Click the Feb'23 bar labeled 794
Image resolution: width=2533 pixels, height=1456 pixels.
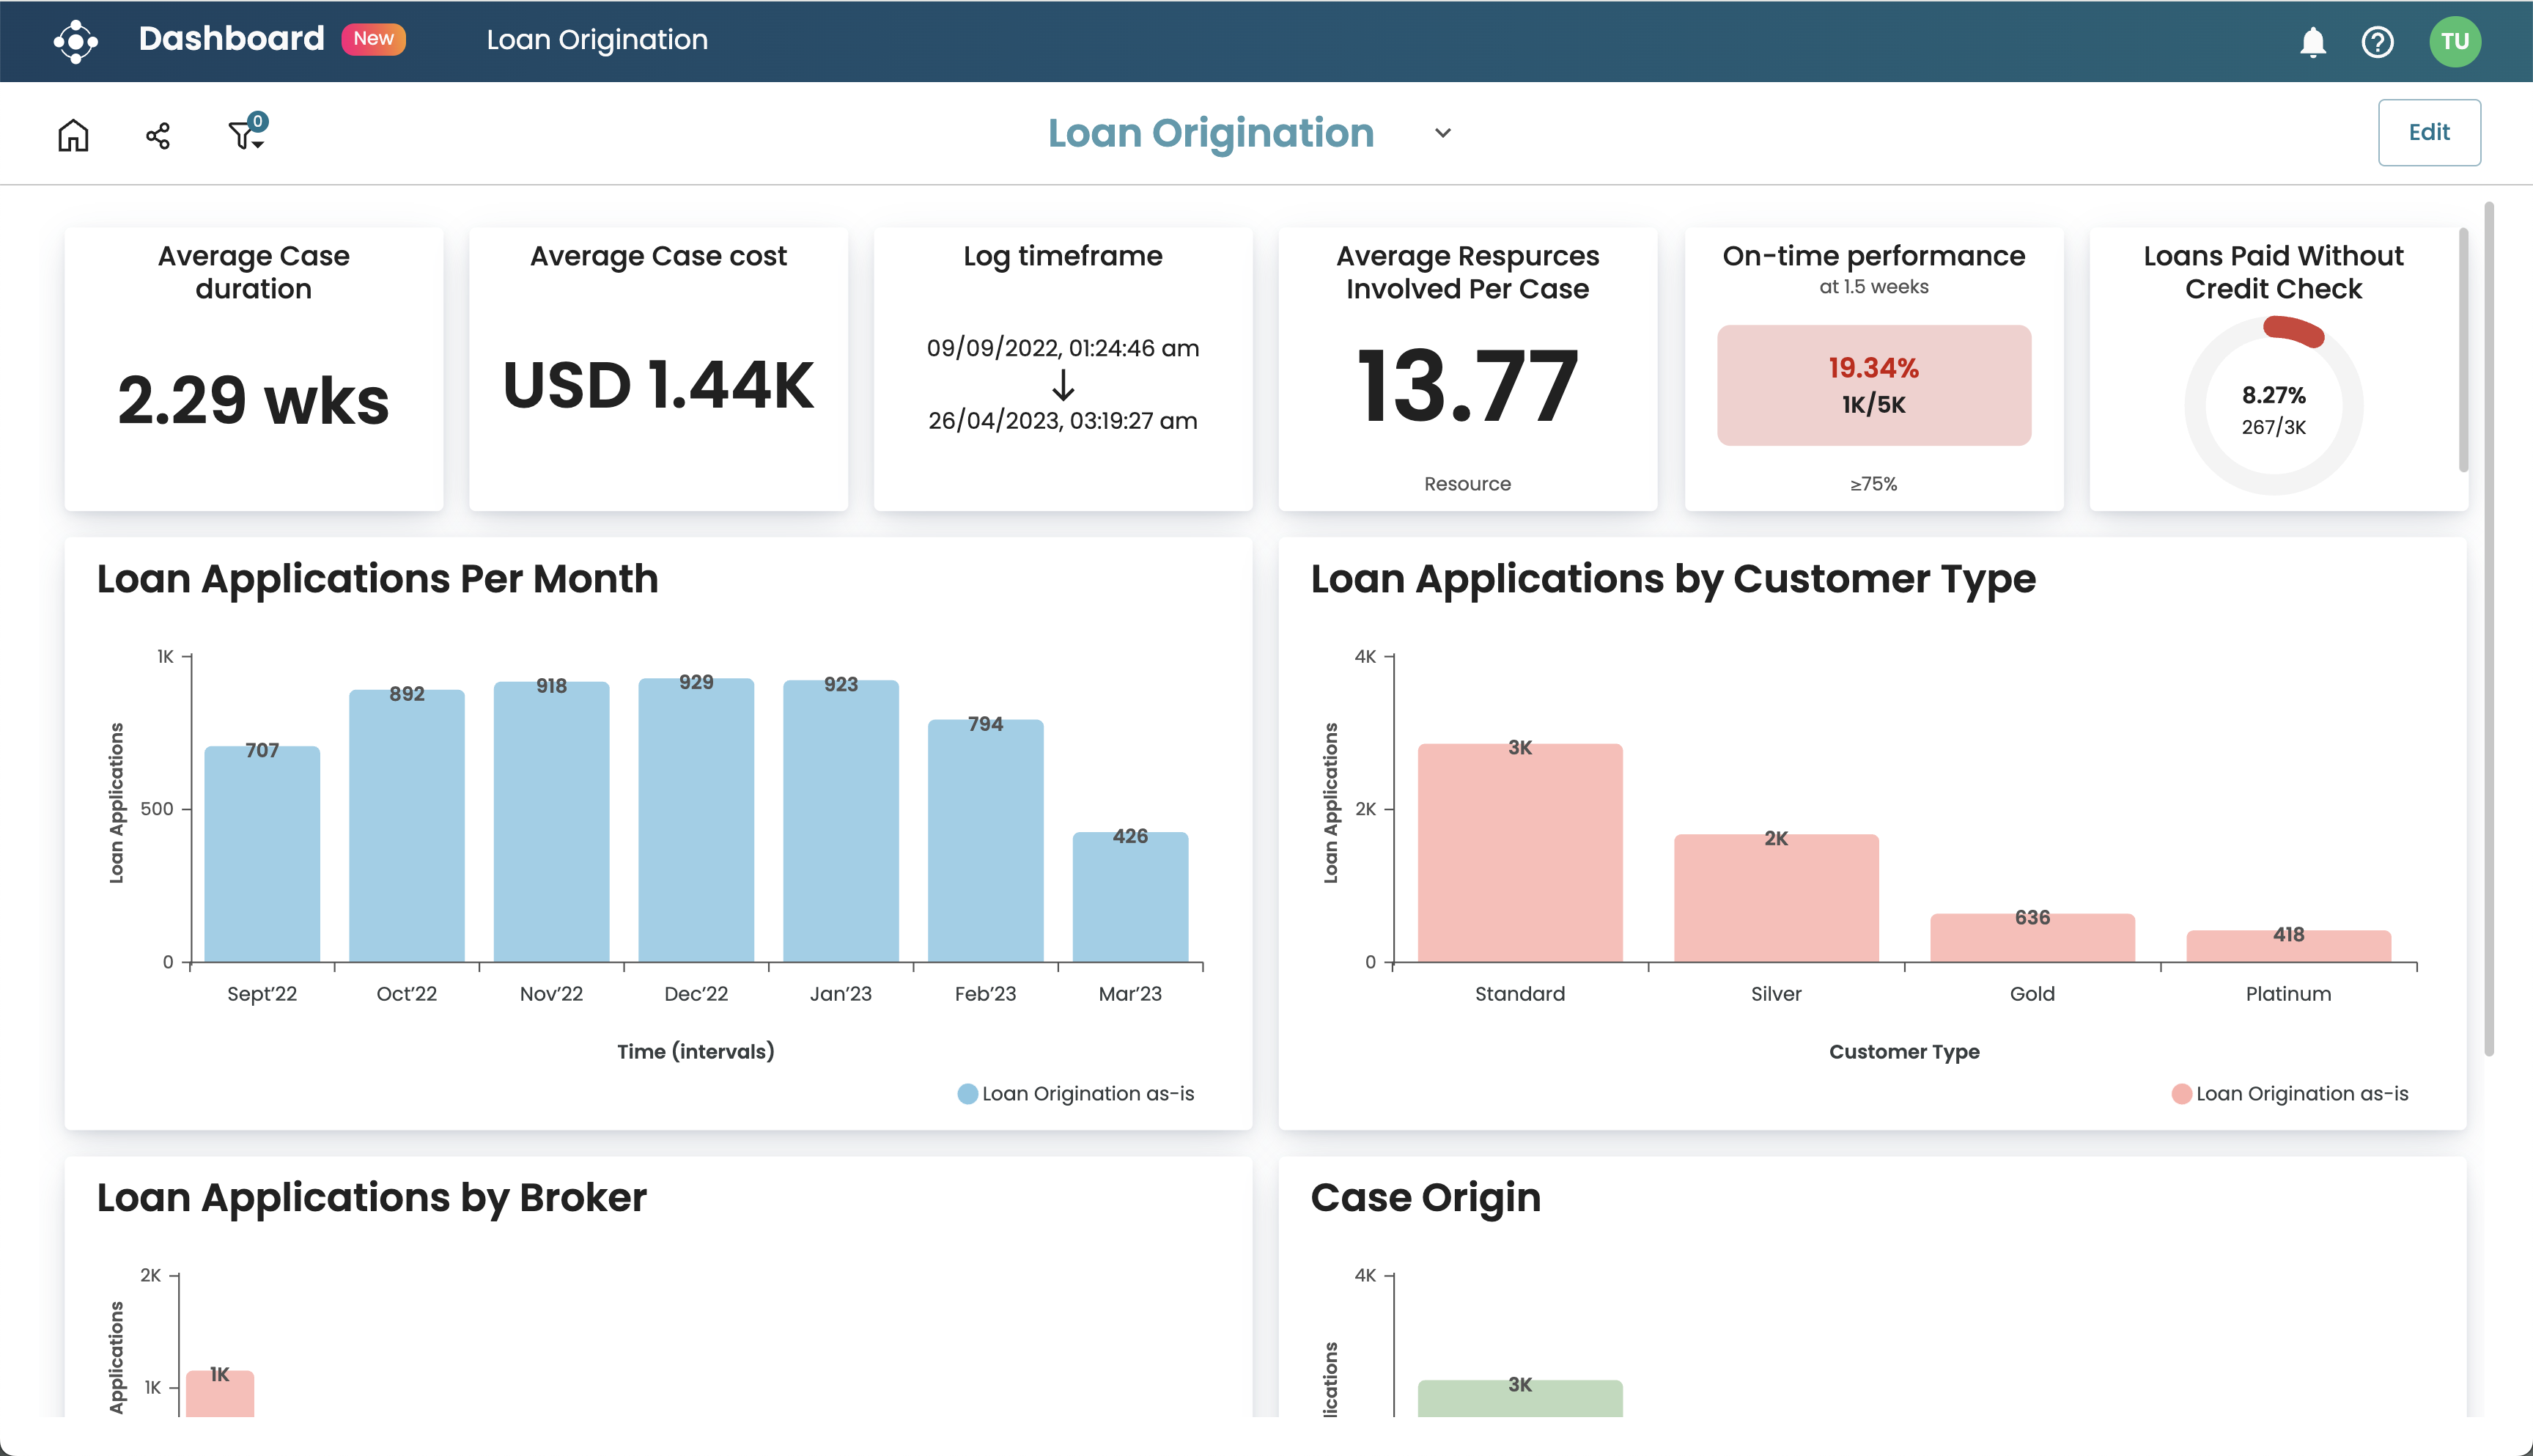pos(986,841)
